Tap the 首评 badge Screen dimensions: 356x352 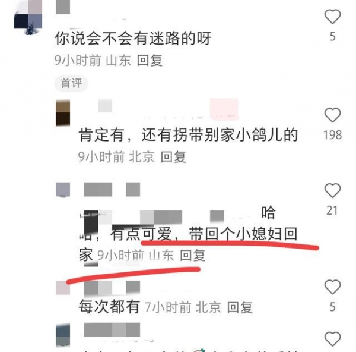[71, 83]
